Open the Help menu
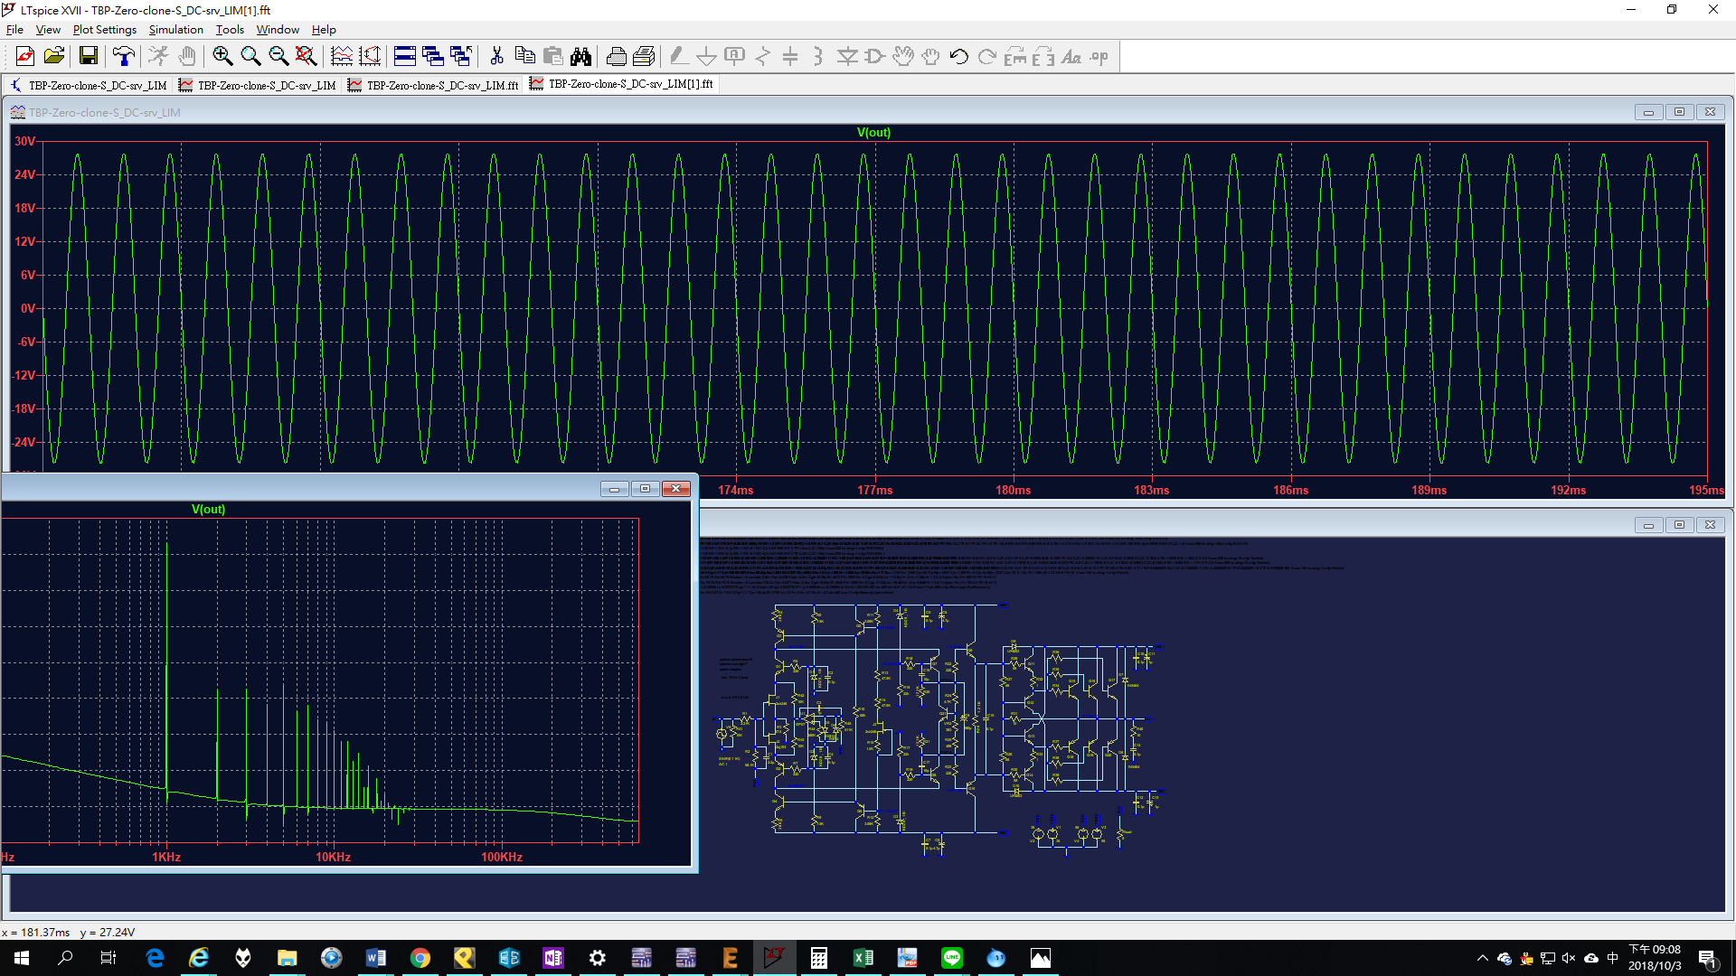Image resolution: width=1736 pixels, height=976 pixels. 324,29
